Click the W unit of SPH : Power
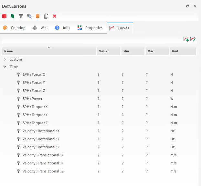 point(172,99)
